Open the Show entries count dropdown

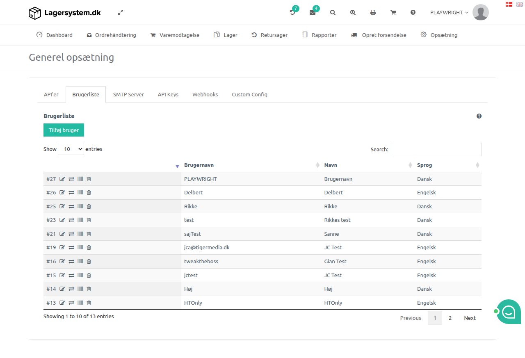click(71, 149)
